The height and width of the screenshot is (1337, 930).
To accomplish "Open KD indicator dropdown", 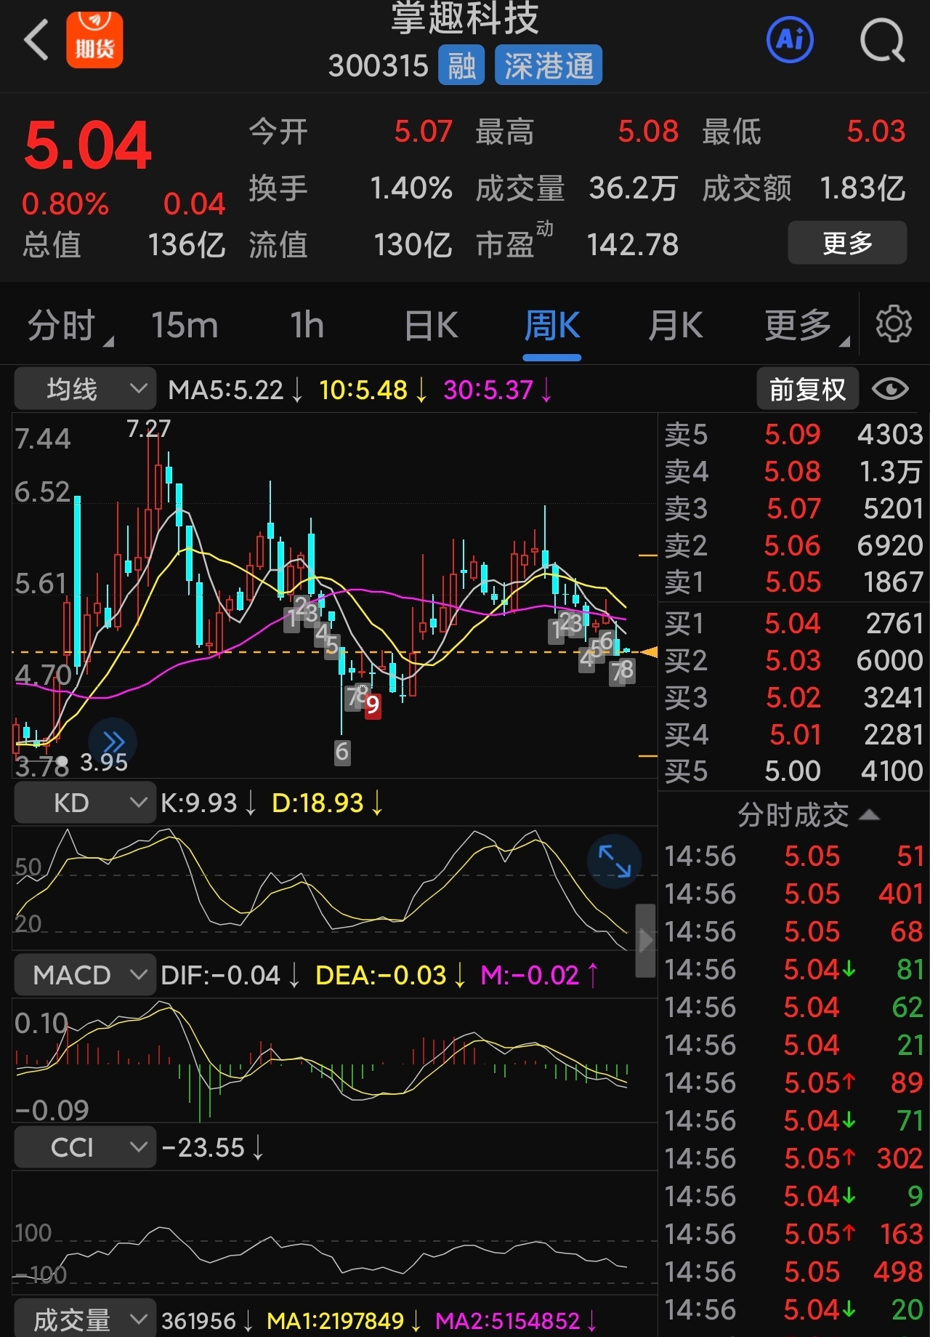I will (x=85, y=803).
